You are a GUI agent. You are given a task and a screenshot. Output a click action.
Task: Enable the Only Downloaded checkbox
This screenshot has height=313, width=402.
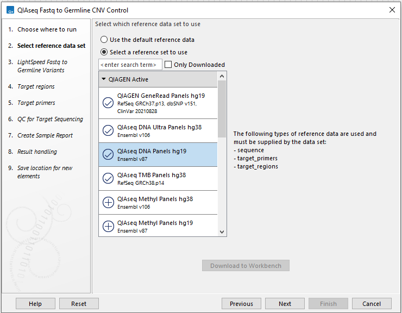(168, 65)
